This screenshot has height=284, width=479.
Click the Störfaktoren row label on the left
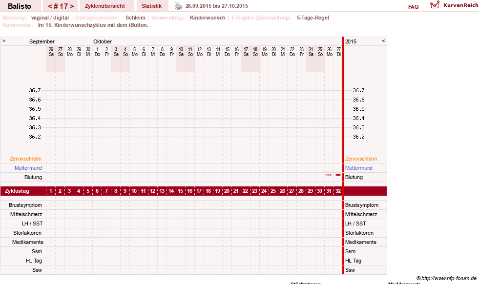[x=27, y=233]
